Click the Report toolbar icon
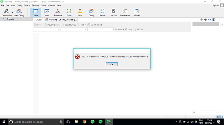Screen dimensions: 224x125 click(x=103, y=13)
